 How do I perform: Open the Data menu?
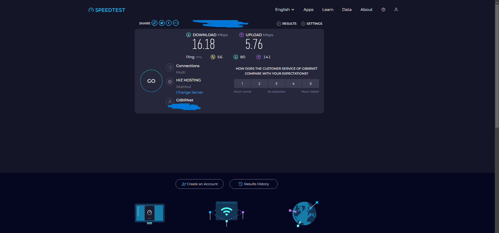pyautogui.click(x=347, y=9)
